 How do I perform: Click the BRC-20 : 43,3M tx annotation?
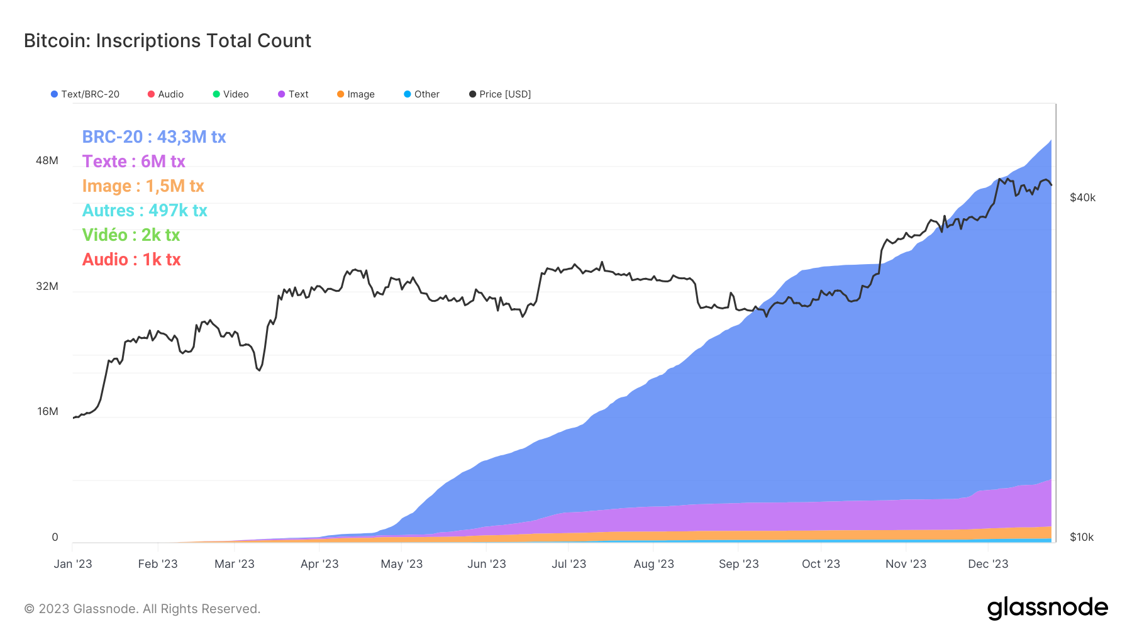[154, 137]
